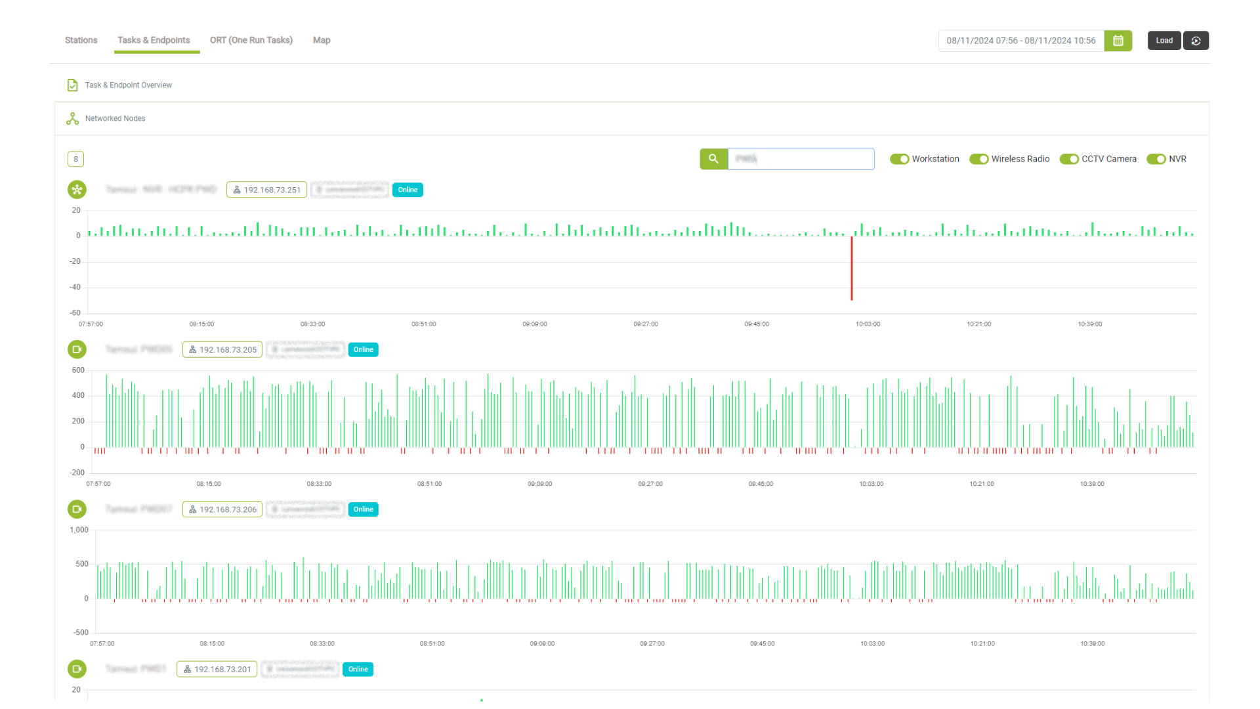Open the Map tab

(x=322, y=40)
